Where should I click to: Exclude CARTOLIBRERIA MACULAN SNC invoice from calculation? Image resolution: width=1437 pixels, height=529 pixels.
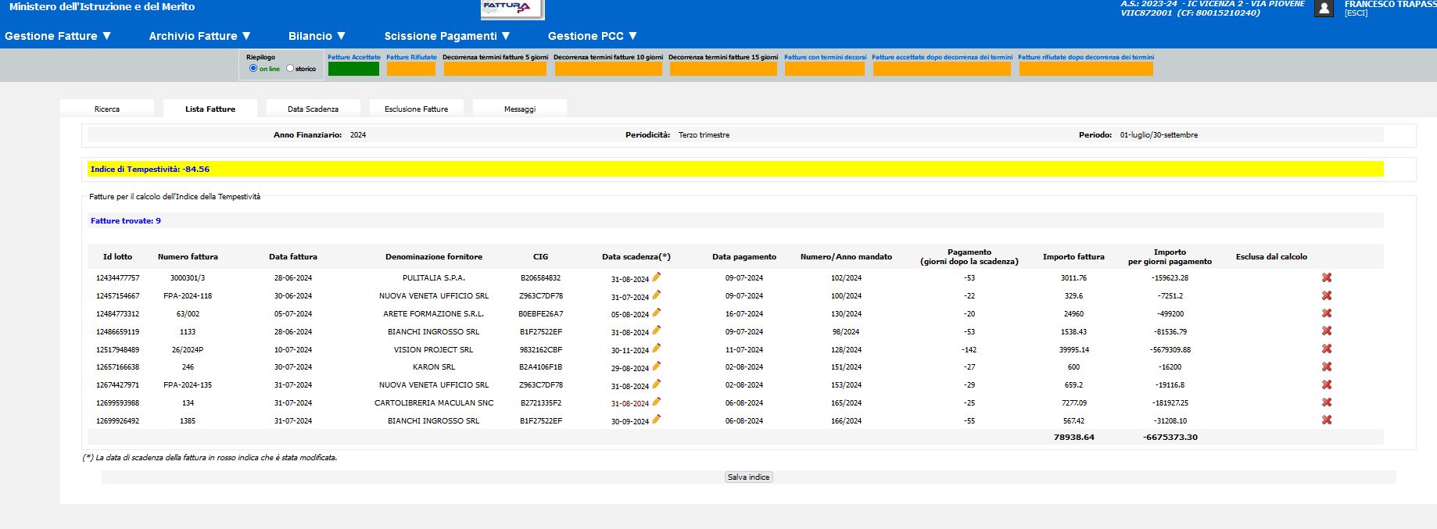(1327, 402)
